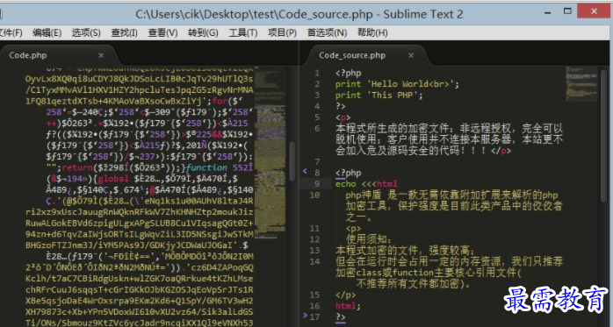Close the Code_source.php tab

(x=411, y=55)
